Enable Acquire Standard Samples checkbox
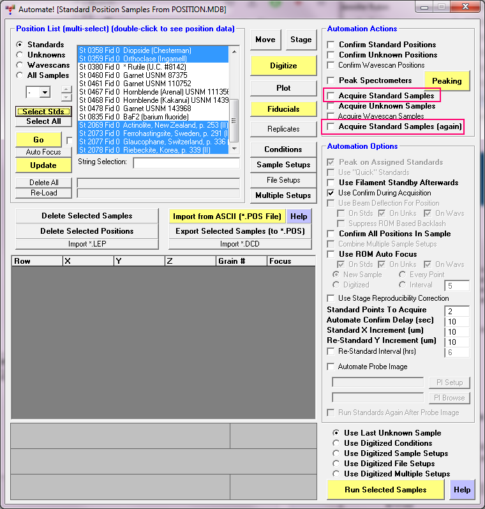The width and height of the screenshot is (485, 509). click(x=331, y=96)
